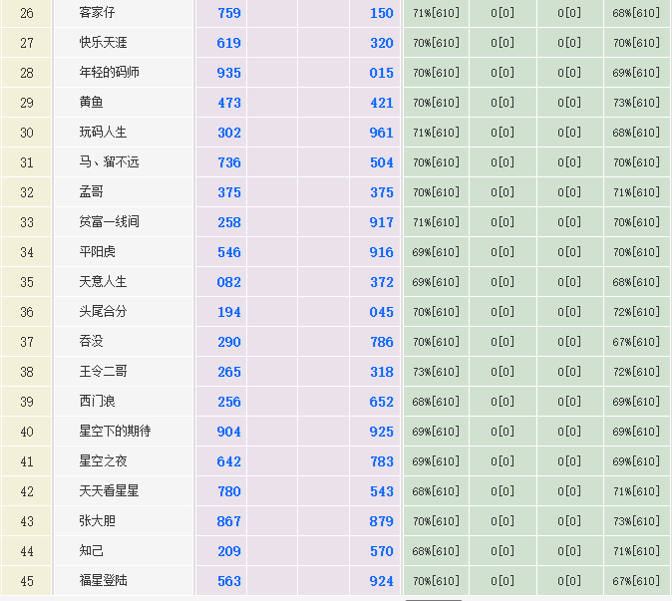Click the name 客家仔 in row 26
This screenshot has width=672, height=601.
click(x=97, y=13)
